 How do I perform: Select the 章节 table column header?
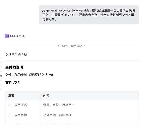click(x=23, y=96)
